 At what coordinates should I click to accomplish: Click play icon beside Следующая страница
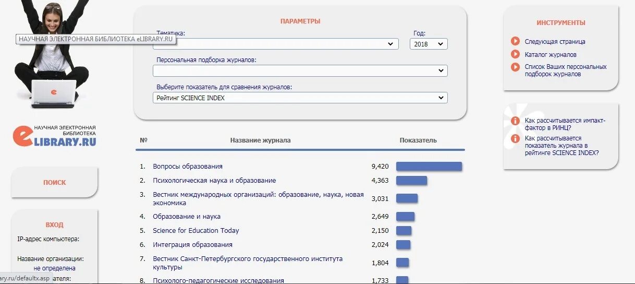[x=515, y=41]
